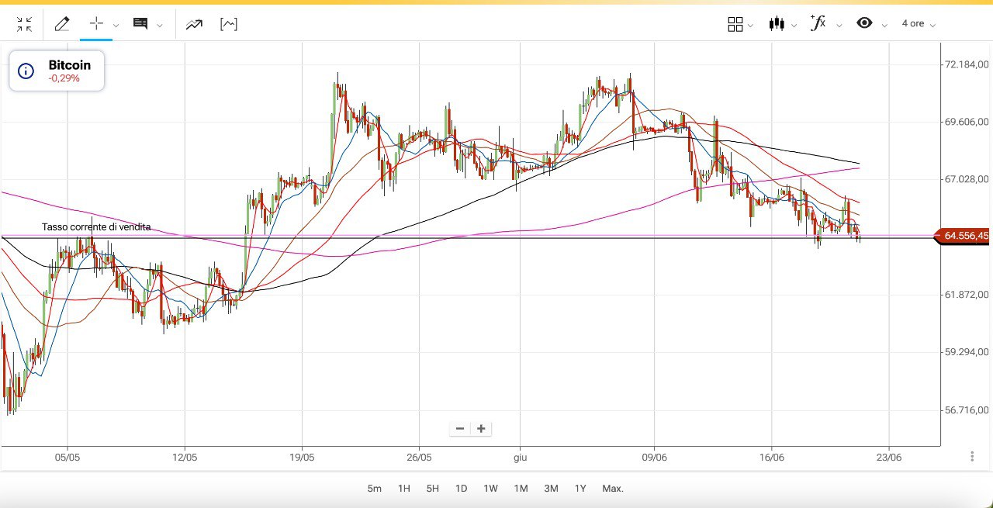993x508 pixels.
Task: Select the pencil drawing tool
Action: pyautogui.click(x=62, y=24)
